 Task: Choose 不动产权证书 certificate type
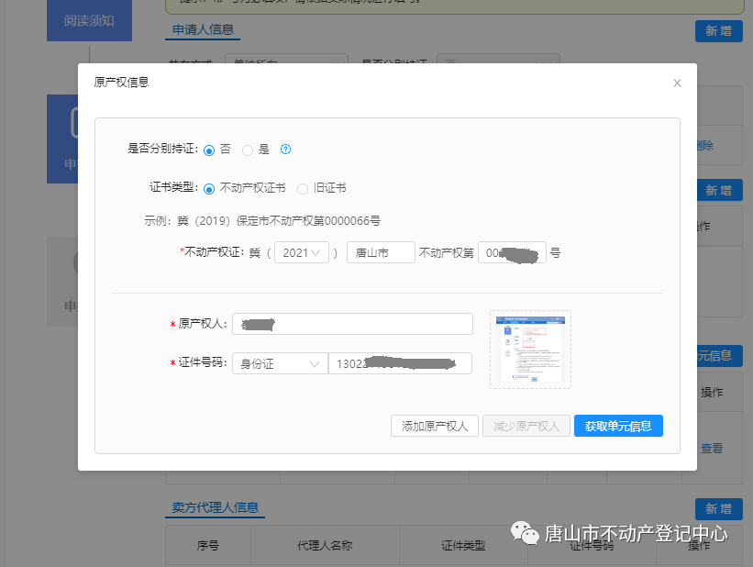(209, 188)
